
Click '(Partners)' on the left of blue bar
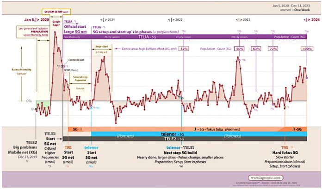tap(125, 136)
